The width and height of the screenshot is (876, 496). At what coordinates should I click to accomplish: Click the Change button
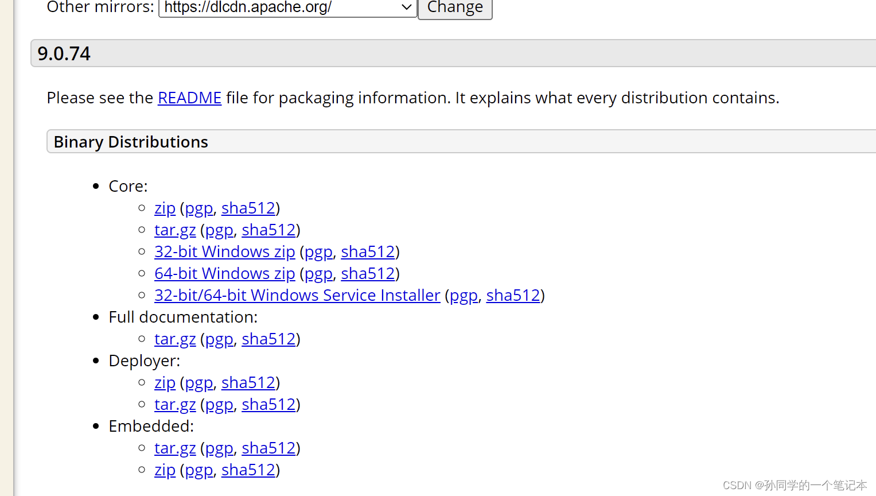pyautogui.click(x=455, y=8)
